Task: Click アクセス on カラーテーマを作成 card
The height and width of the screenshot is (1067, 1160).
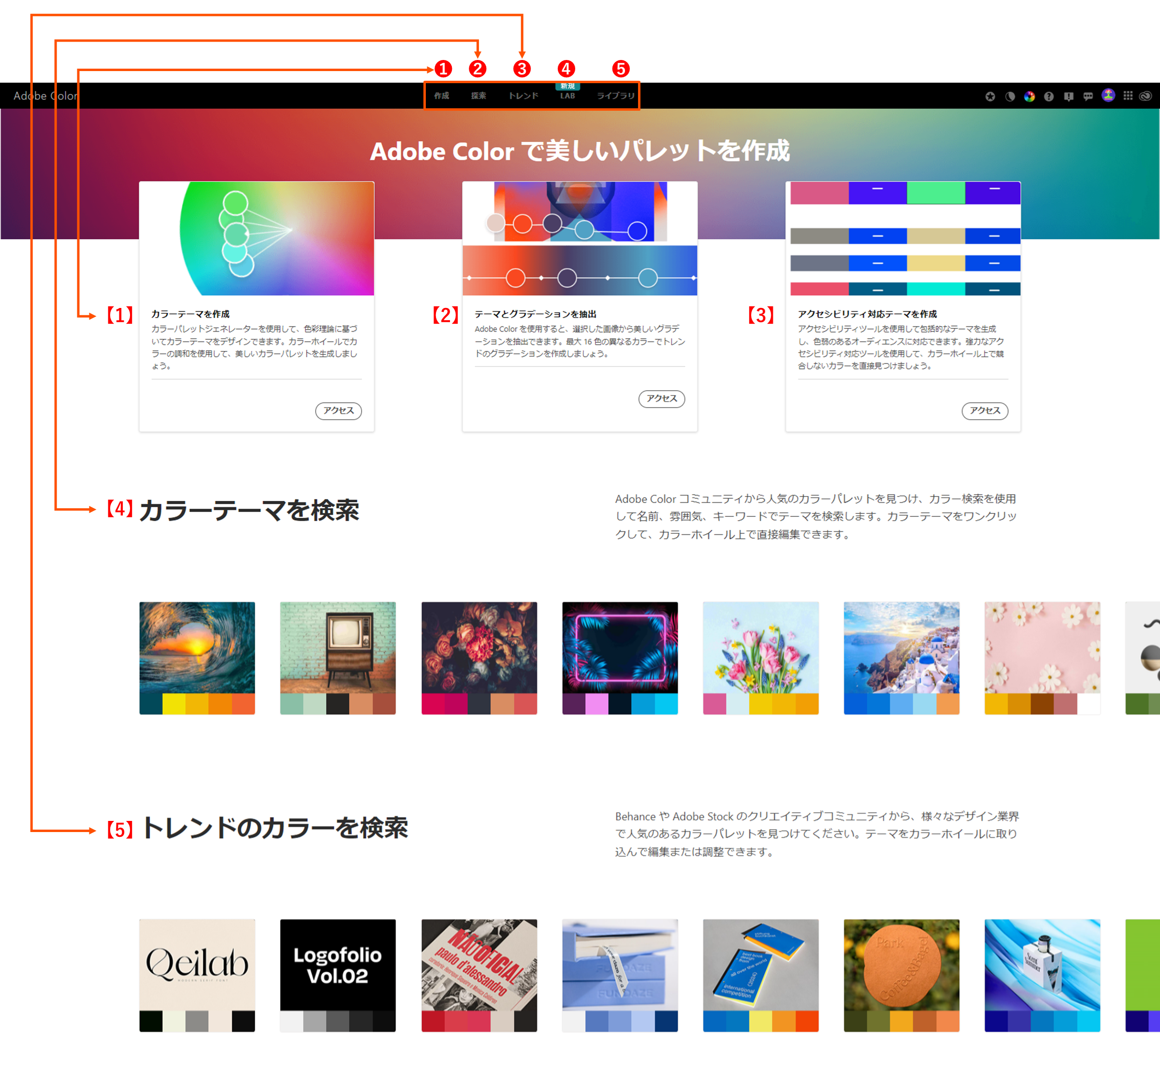Action: (x=339, y=410)
